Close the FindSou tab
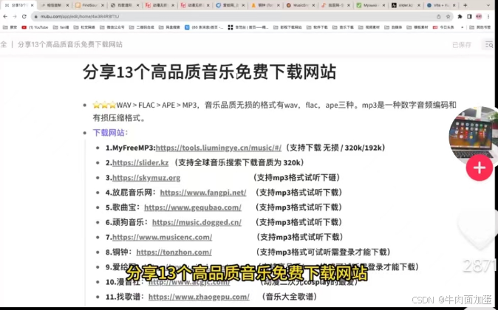 (103, 5)
